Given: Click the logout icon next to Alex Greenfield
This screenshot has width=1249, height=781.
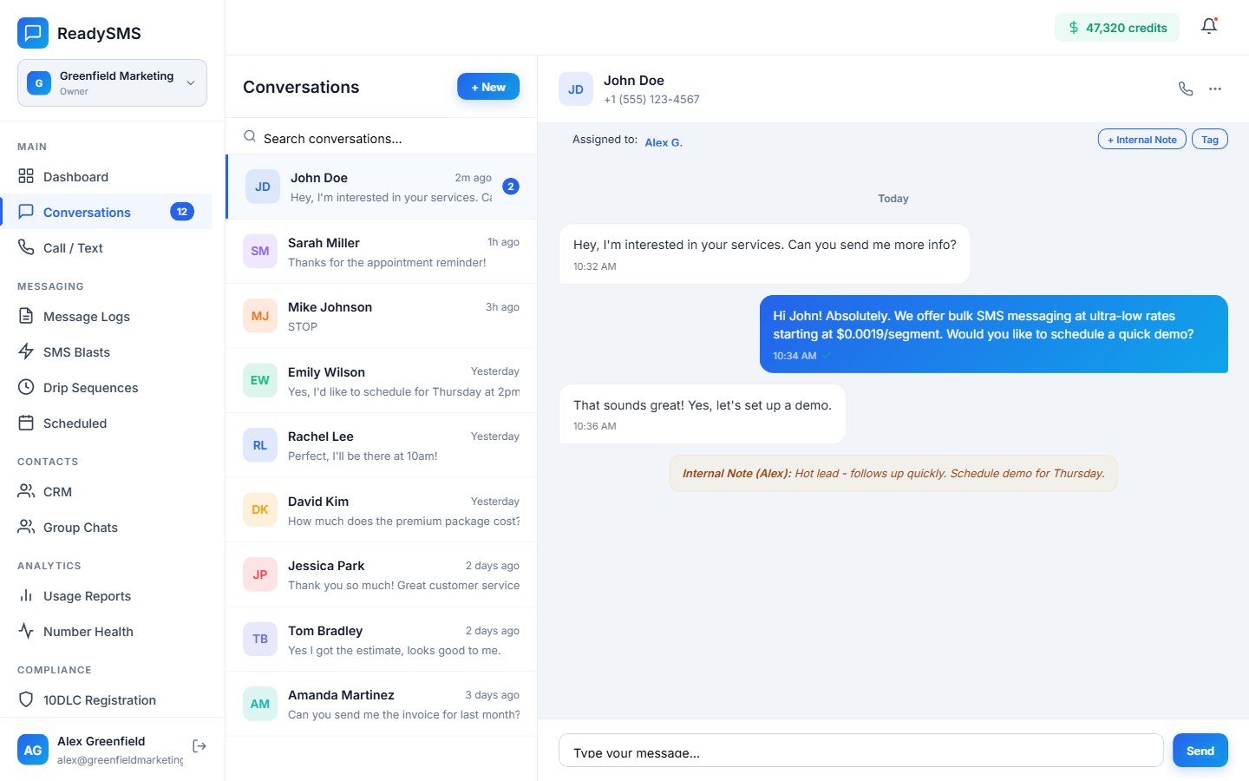Looking at the screenshot, I should 199,746.
